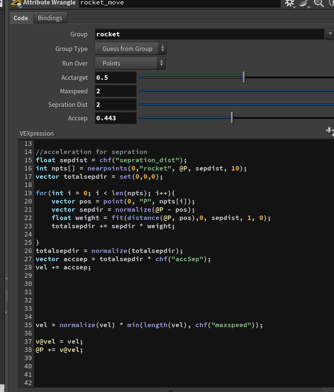Image resolution: width=334 pixels, height=392 pixels.
Task: Click the Maxspeed slider track
Action: pyautogui.click(x=236, y=91)
